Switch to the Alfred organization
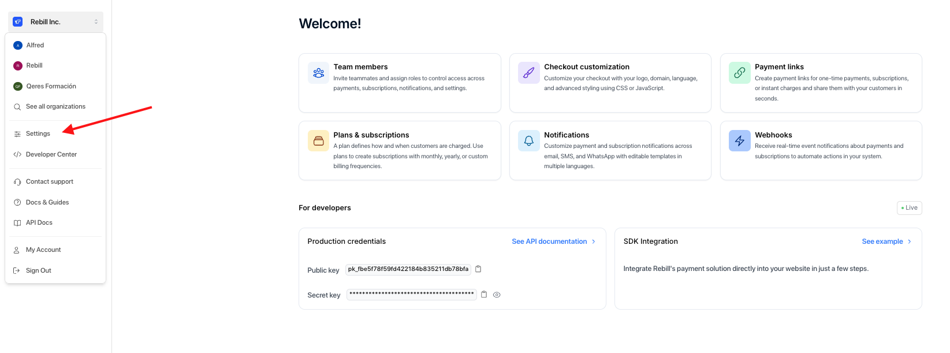 tap(55, 45)
